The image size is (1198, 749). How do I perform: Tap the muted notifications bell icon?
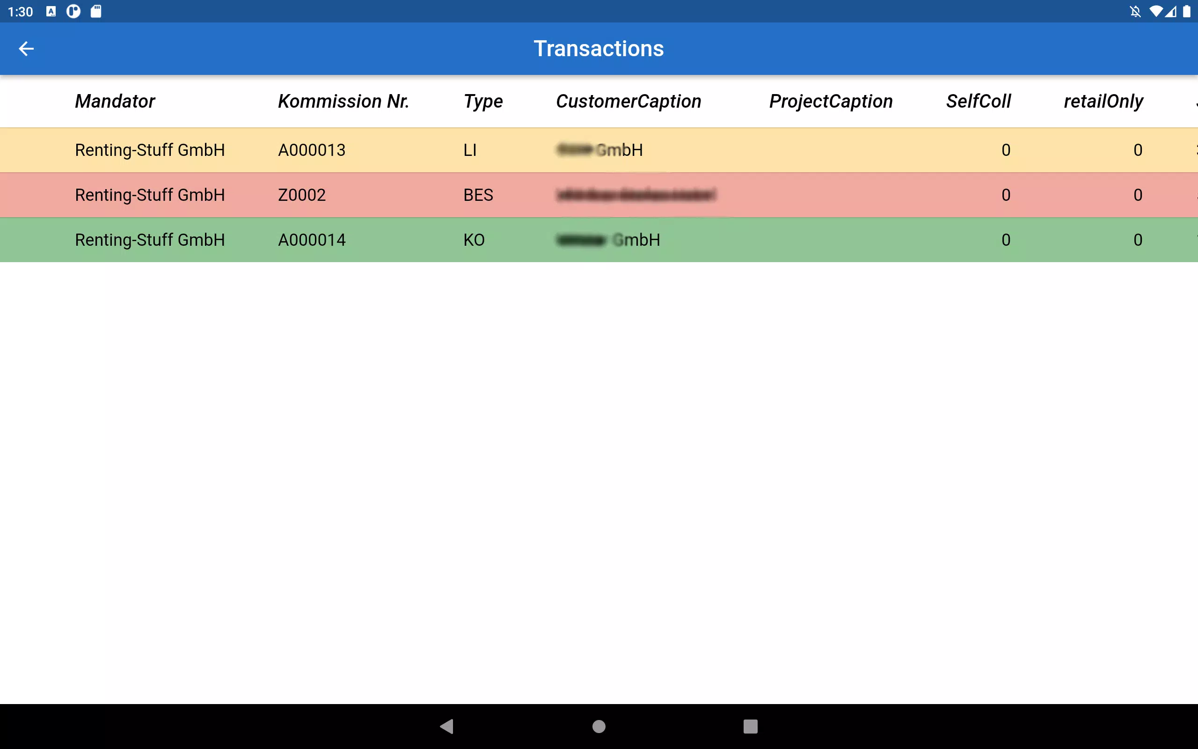coord(1135,11)
